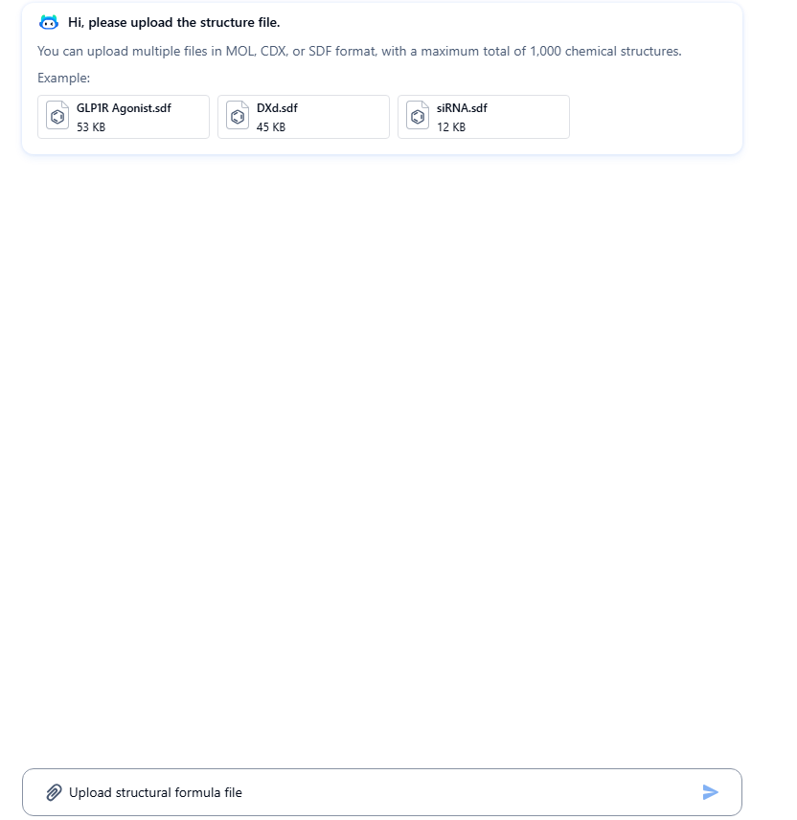This screenshot has width=797, height=820.
Task: Click the 53 KB file size label
Action: click(91, 126)
